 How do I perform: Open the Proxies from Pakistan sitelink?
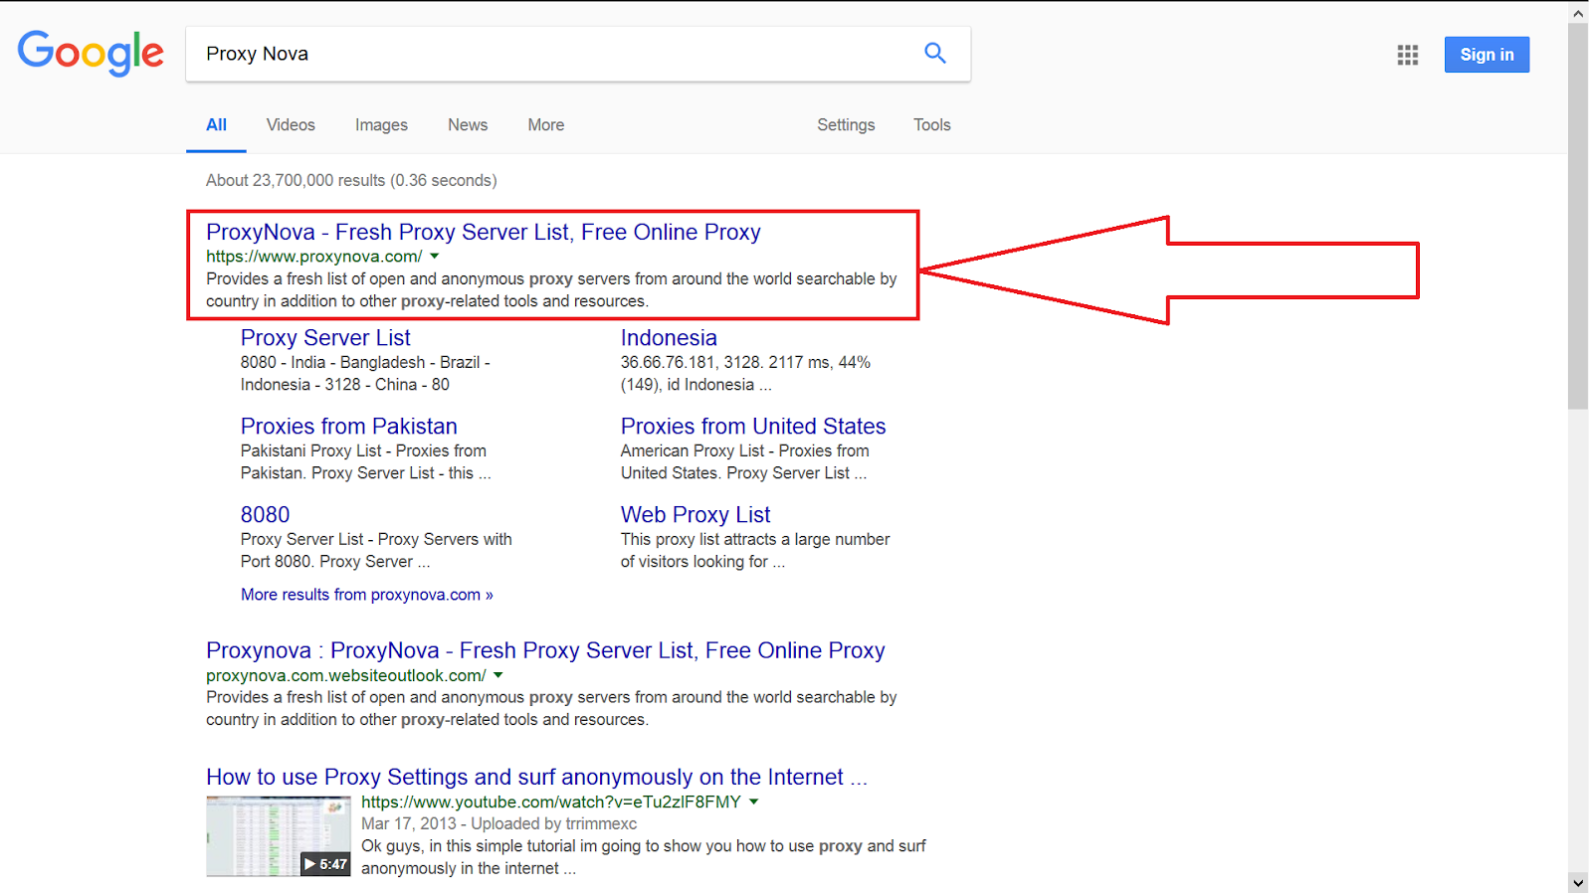point(349,427)
